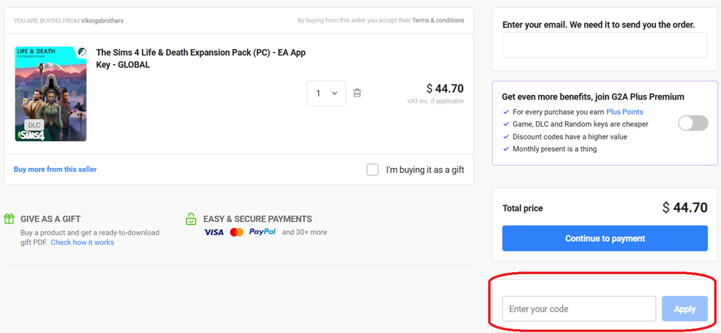Click the EA App icon on the cover art
The height and width of the screenshot is (333, 721).
pyautogui.click(x=81, y=51)
